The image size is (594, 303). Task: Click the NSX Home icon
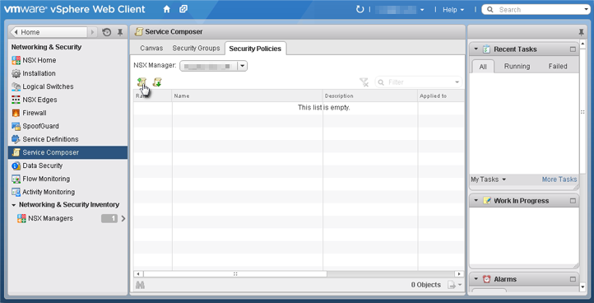click(16, 60)
